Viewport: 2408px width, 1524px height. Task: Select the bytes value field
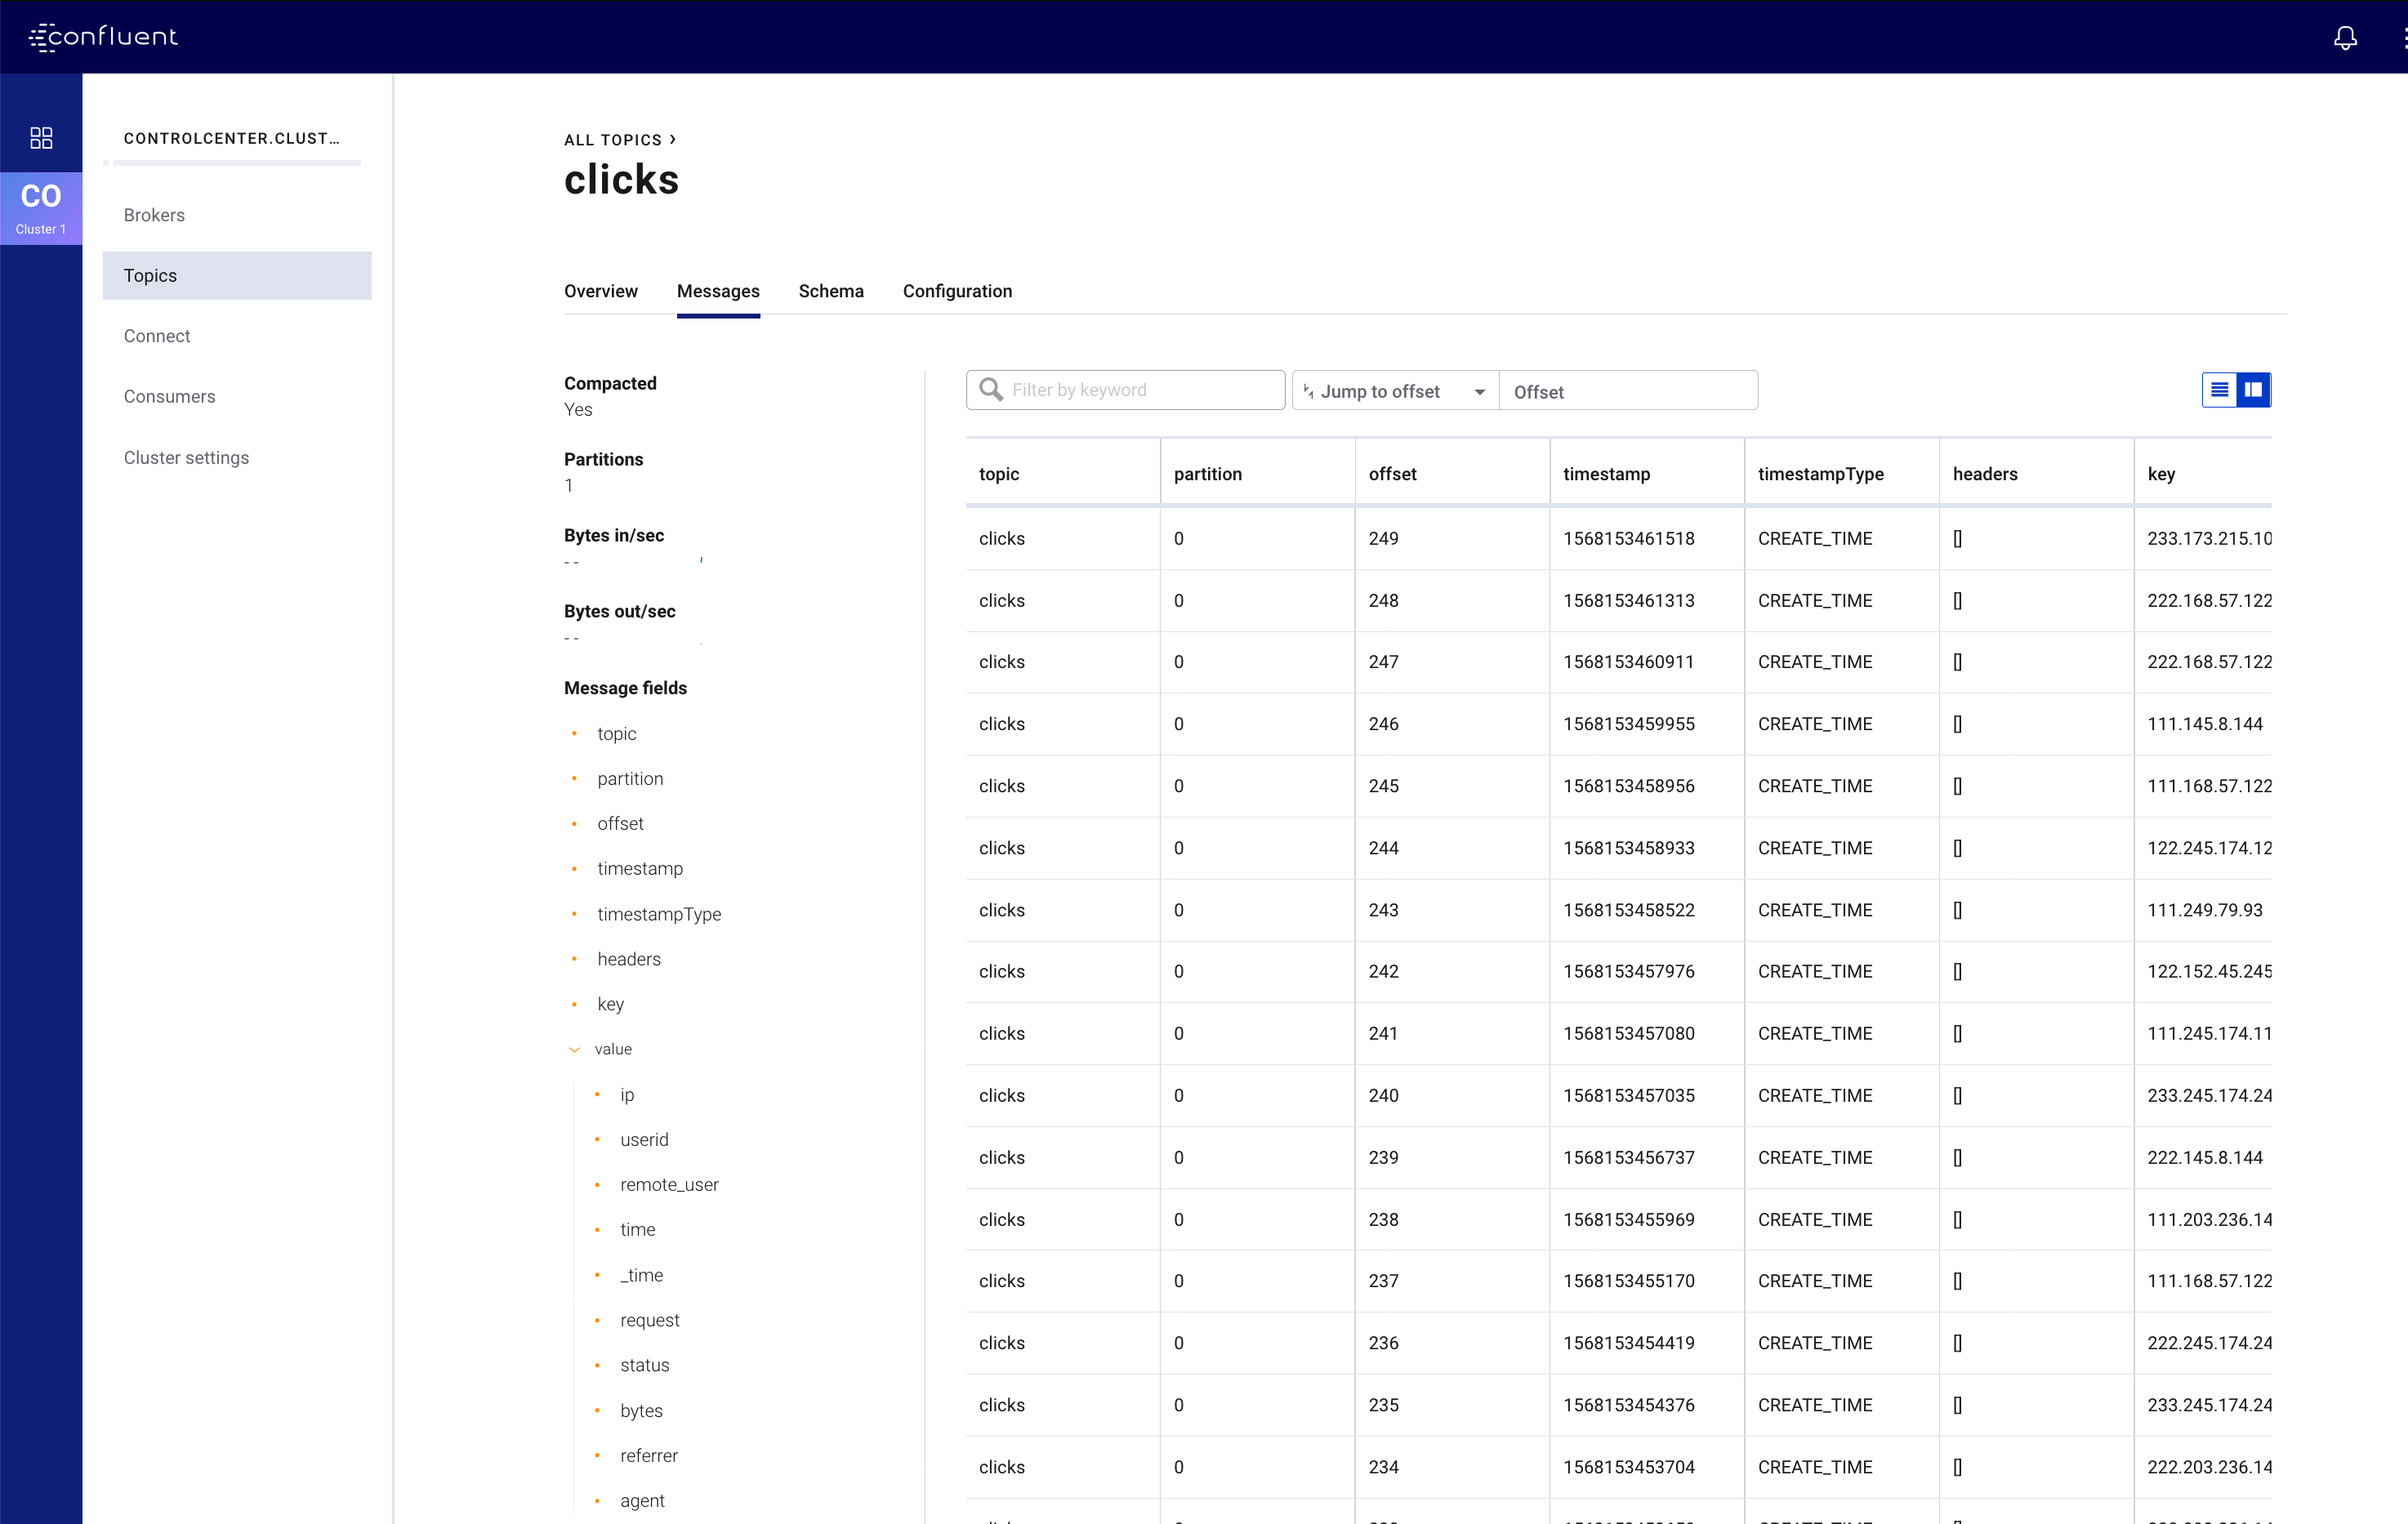[641, 1411]
